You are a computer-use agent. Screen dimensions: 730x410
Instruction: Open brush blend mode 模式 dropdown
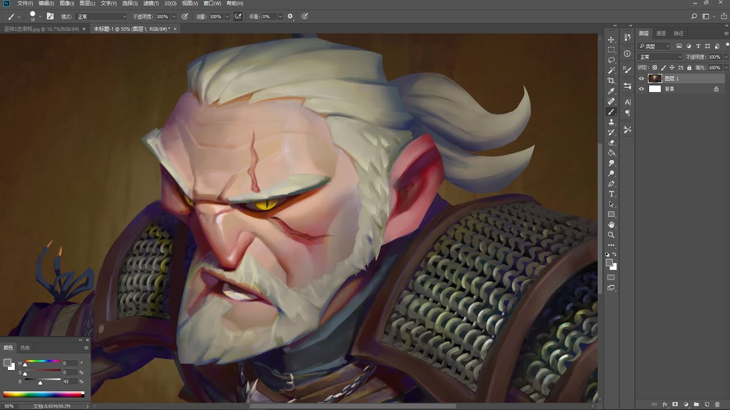point(102,17)
